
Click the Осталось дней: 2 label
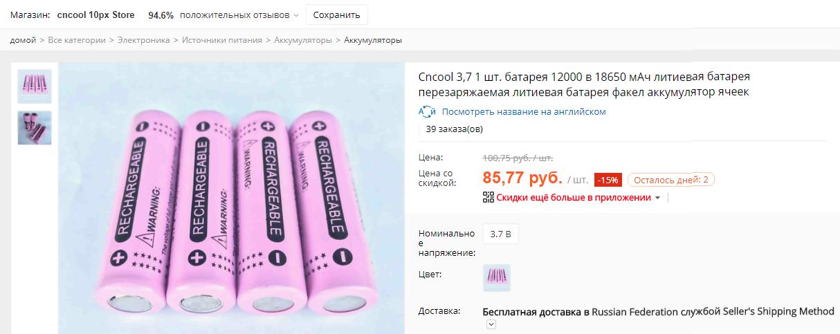671,180
